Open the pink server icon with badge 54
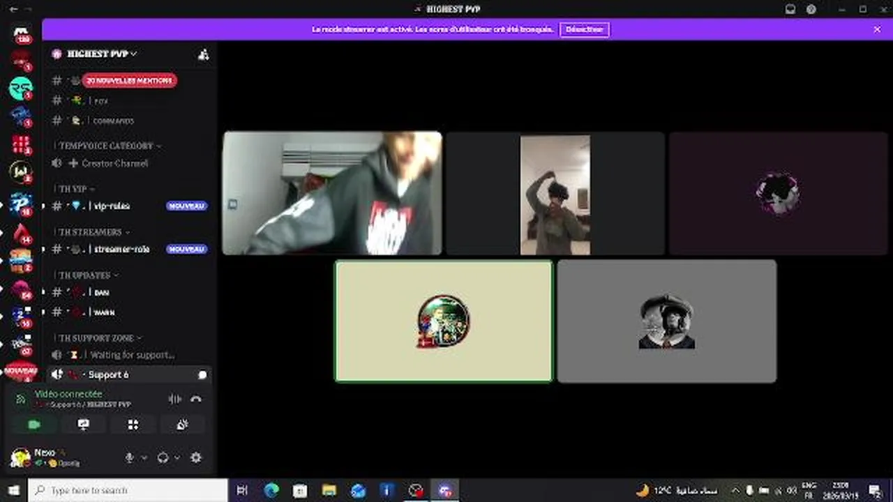The image size is (893, 502). [x=21, y=289]
